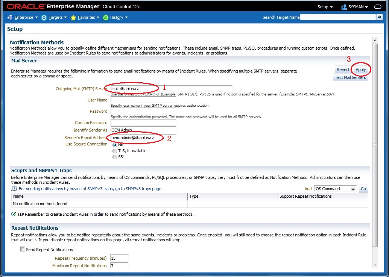
Task: Click the info icon beside the SNMPv3 note
Action: coord(14,188)
